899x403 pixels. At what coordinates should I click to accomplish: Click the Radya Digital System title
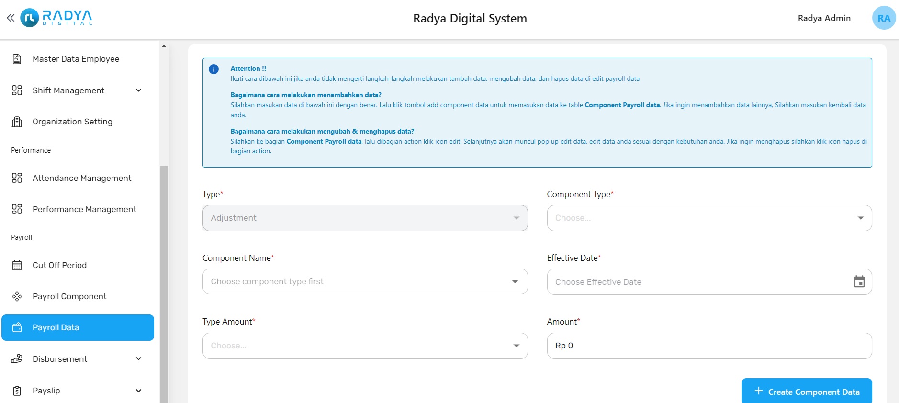pyautogui.click(x=470, y=18)
